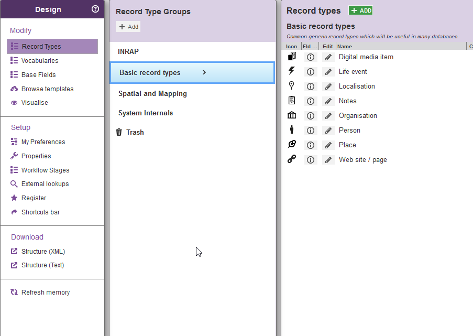The width and height of the screenshot is (473, 336).
Task: Expand the Basic record types chevron
Action: (x=204, y=72)
